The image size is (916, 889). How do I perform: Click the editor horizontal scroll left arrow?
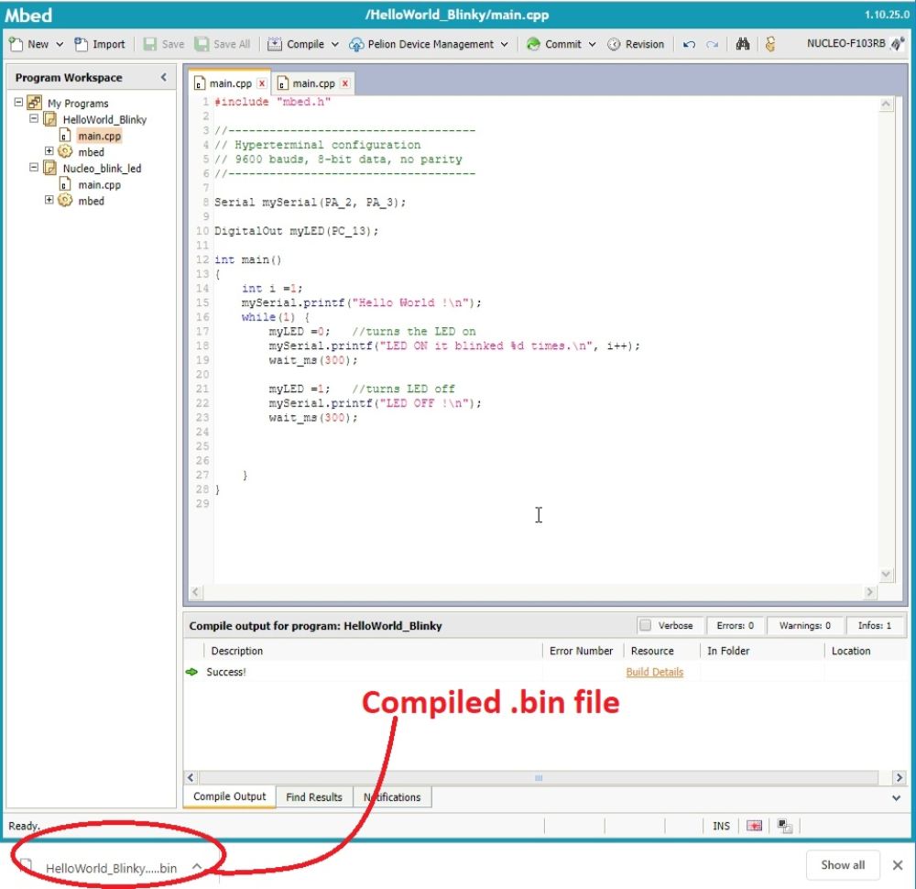196,591
